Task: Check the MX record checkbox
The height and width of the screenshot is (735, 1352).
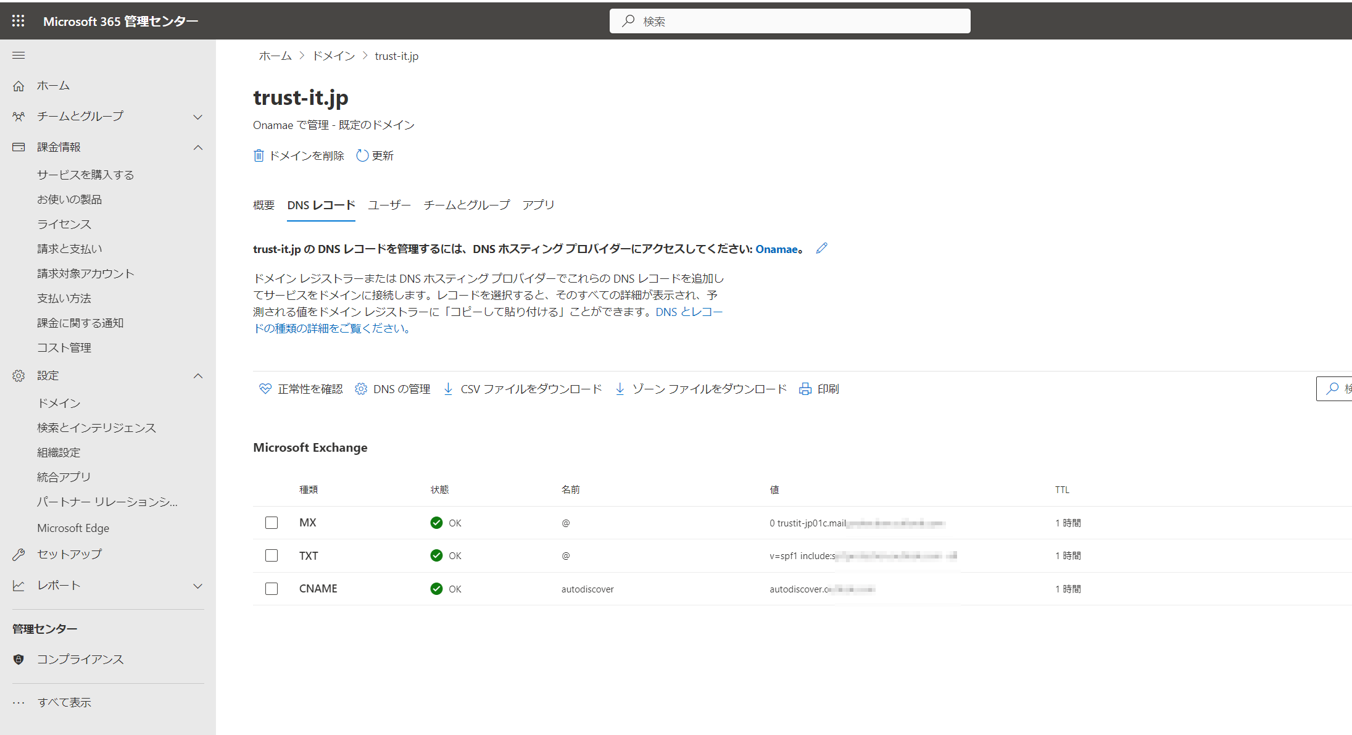Action: click(272, 523)
